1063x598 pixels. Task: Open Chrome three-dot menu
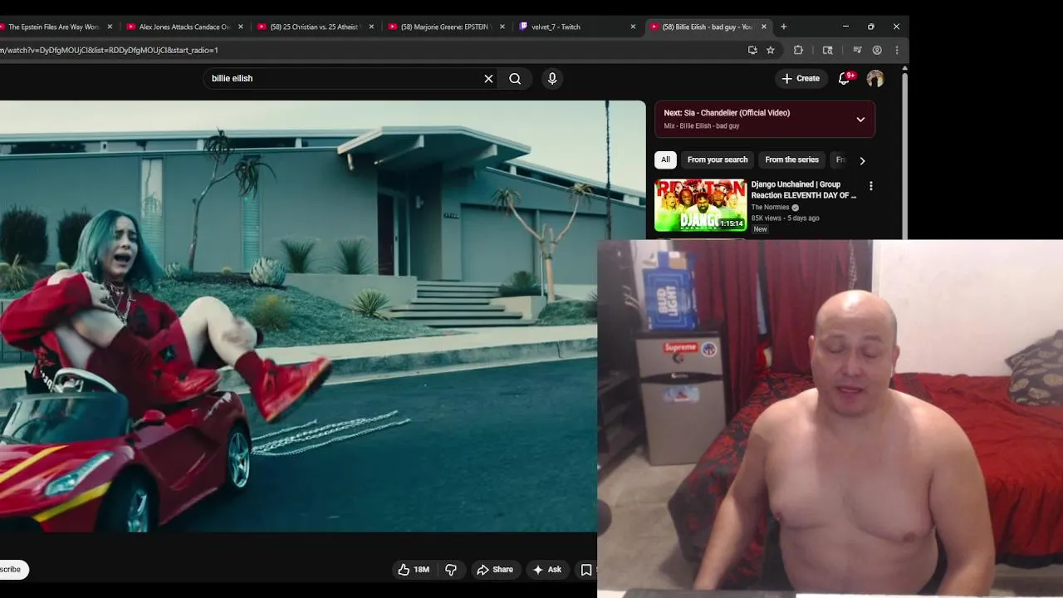(897, 50)
